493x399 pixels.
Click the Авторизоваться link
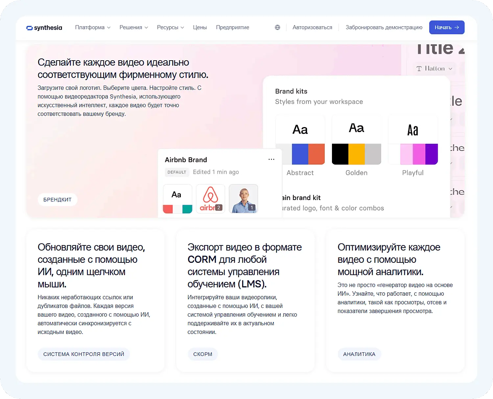pos(312,27)
